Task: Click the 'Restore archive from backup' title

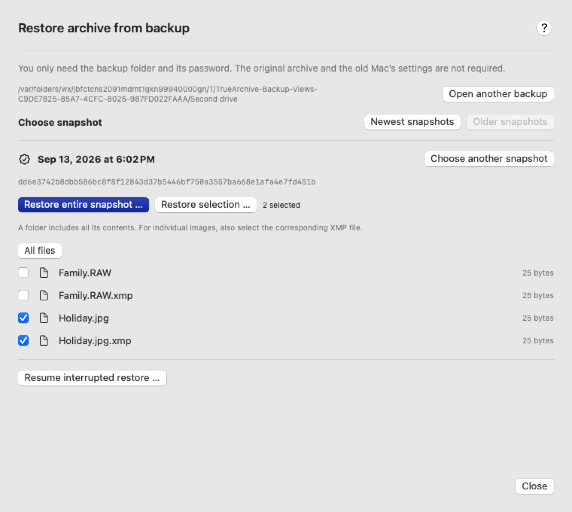Action: coord(104,28)
